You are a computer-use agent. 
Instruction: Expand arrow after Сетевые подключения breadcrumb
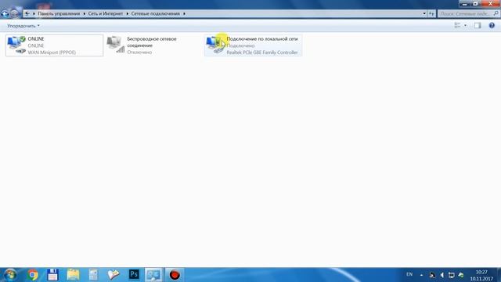184,14
